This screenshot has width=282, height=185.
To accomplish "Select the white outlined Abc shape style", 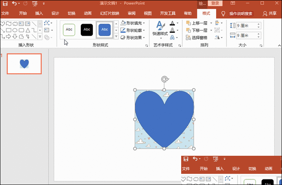I will tap(69, 29).
